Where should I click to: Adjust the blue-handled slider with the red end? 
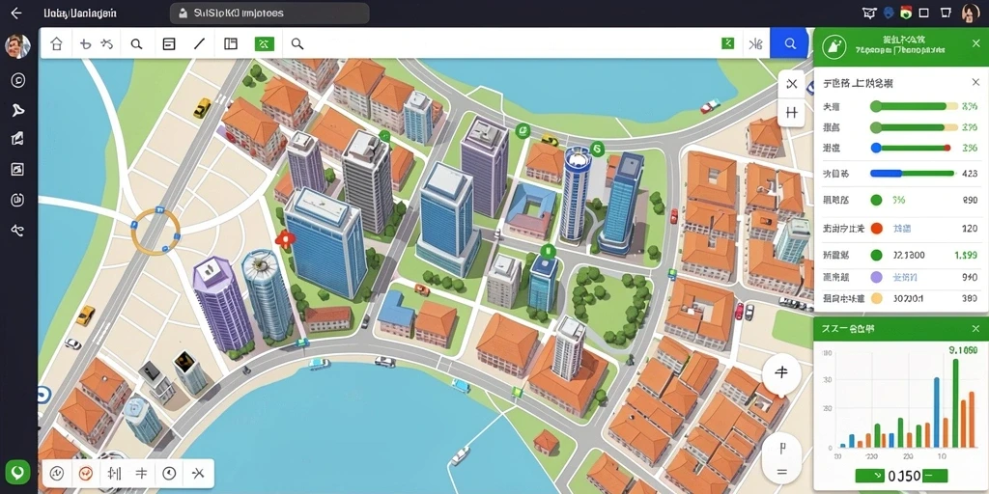pos(912,148)
